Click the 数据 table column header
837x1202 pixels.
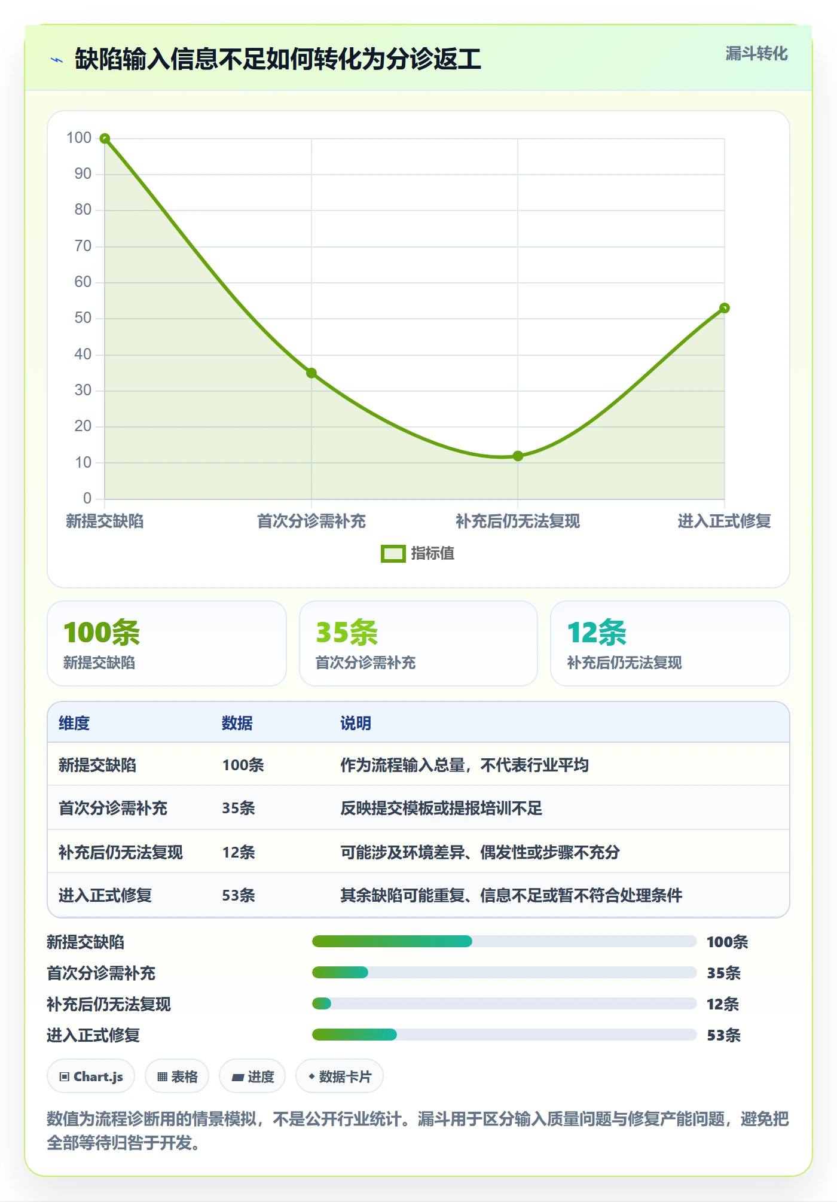[x=237, y=724]
